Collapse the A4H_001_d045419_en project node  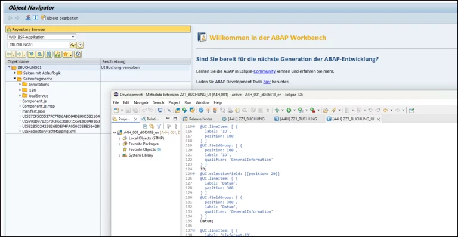click(x=114, y=132)
